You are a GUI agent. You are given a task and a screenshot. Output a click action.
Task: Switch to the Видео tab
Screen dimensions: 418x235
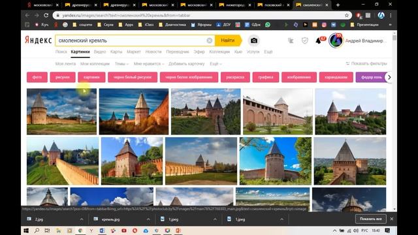100,52
